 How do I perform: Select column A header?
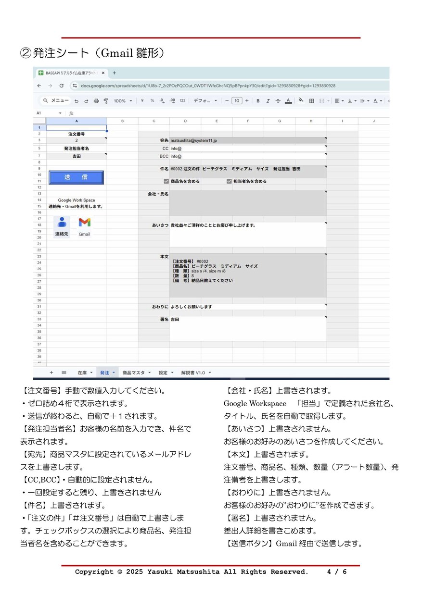77,121
